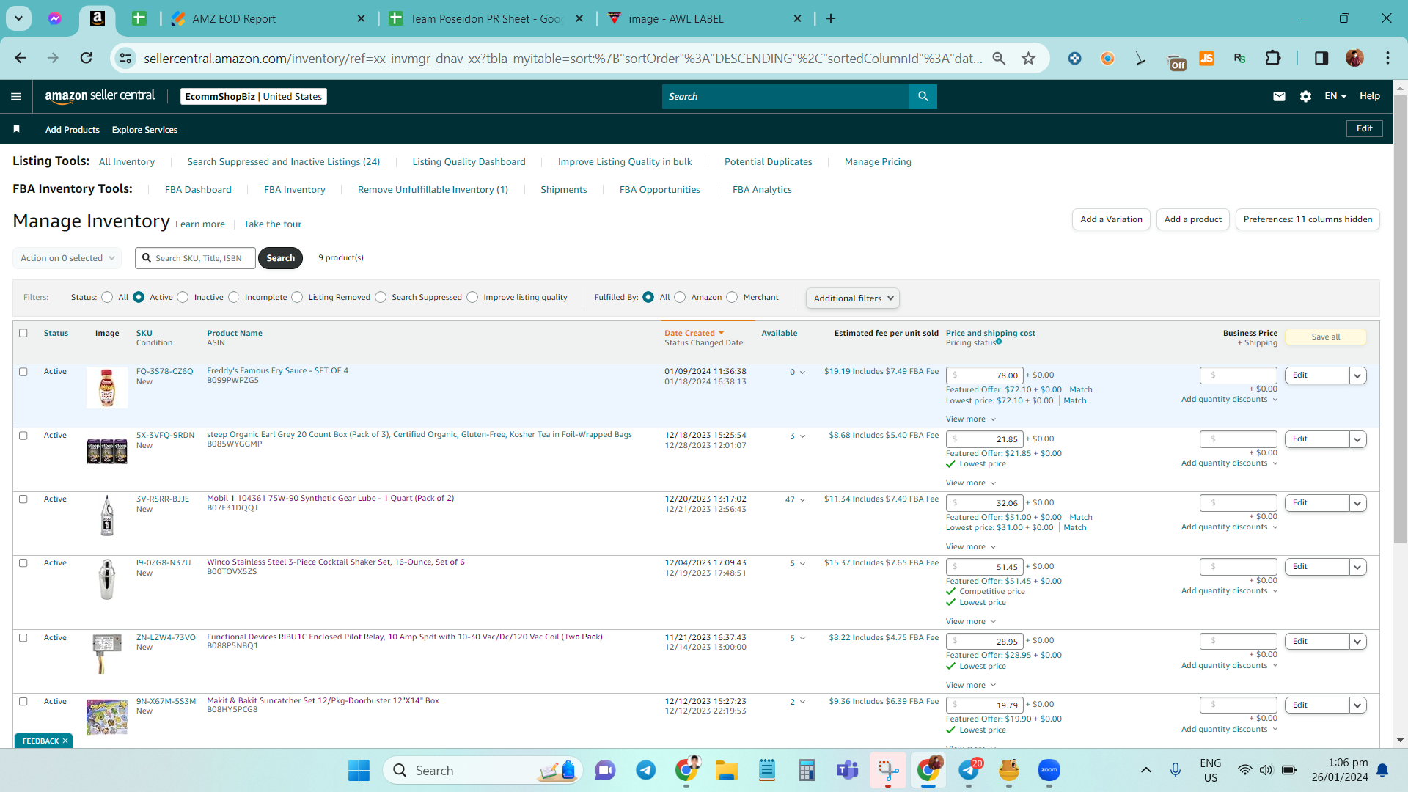This screenshot has width=1408, height=792.
Task: Click the Add a Variation button
Action: coord(1111,219)
